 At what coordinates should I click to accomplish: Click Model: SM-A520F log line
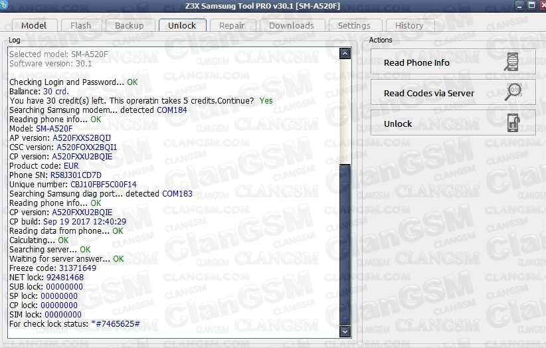click(x=41, y=128)
